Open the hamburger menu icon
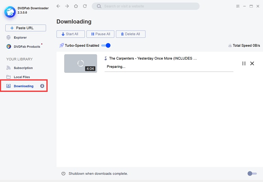 tap(238, 6)
